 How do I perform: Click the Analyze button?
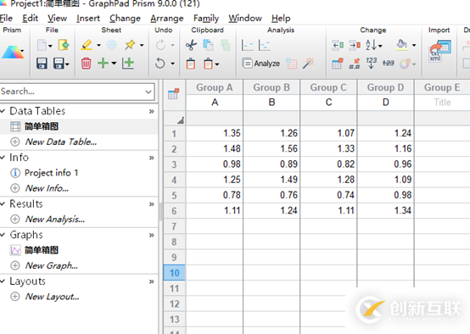pyautogui.click(x=260, y=64)
